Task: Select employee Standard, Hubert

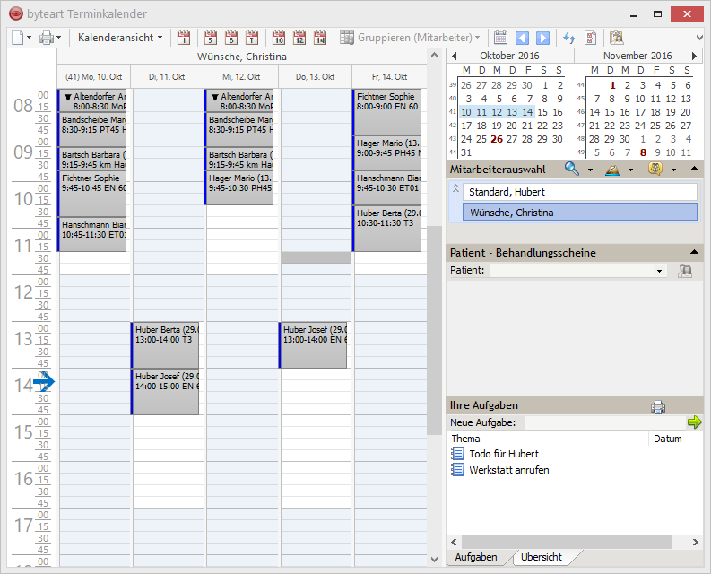Action: (x=579, y=192)
